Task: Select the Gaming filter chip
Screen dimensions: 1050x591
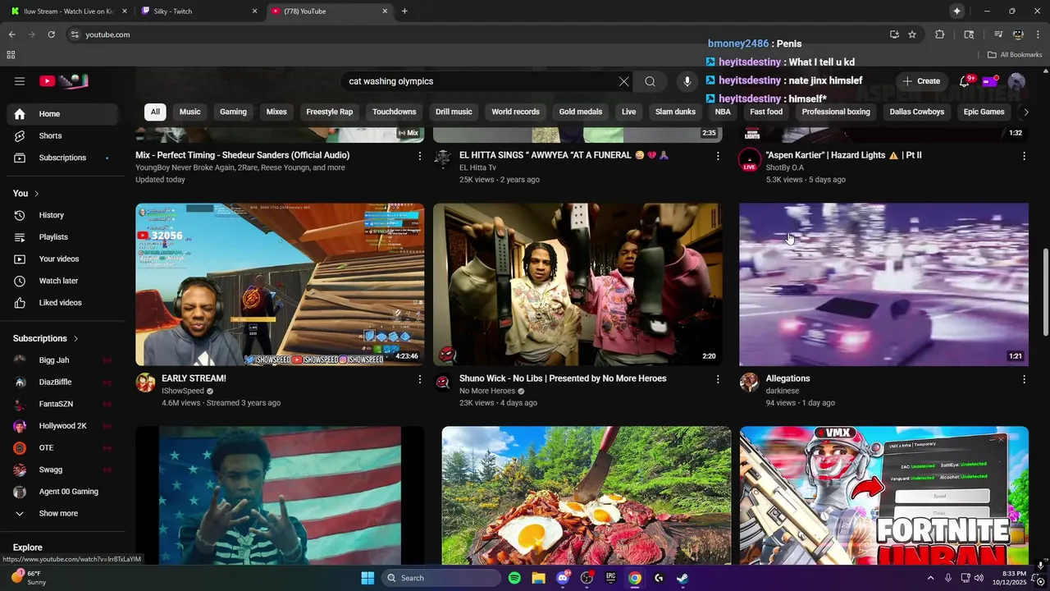Action: point(233,112)
